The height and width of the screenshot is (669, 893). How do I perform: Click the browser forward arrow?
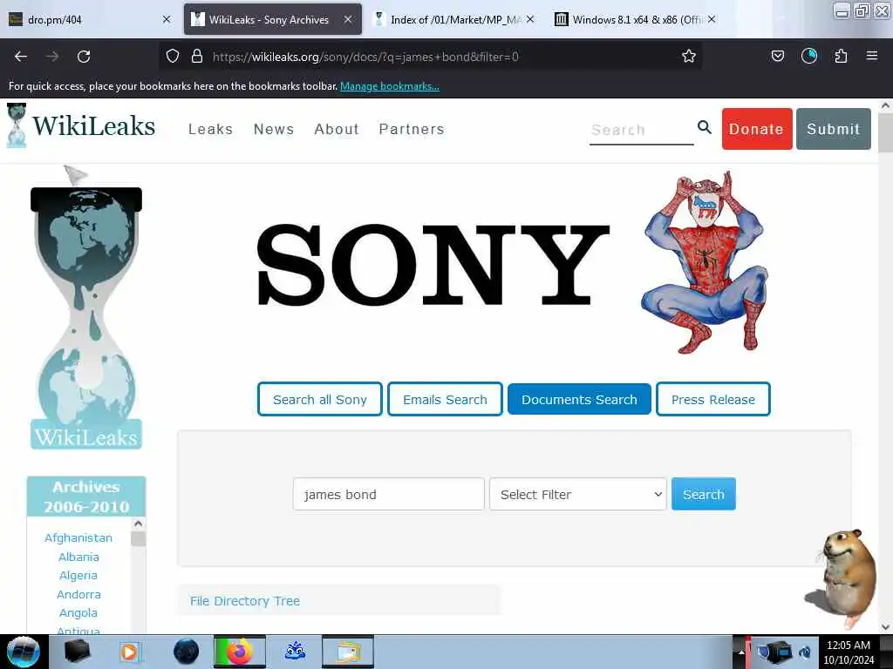pyautogui.click(x=52, y=57)
